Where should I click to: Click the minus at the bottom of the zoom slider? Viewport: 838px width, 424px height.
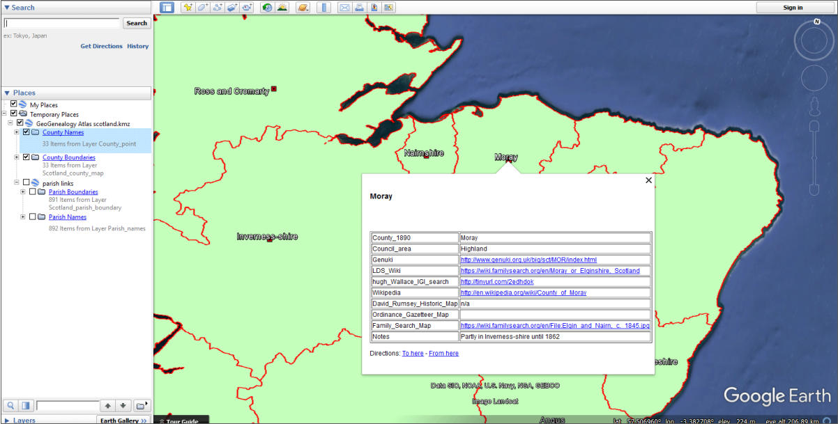pyautogui.click(x=814, y=190)
